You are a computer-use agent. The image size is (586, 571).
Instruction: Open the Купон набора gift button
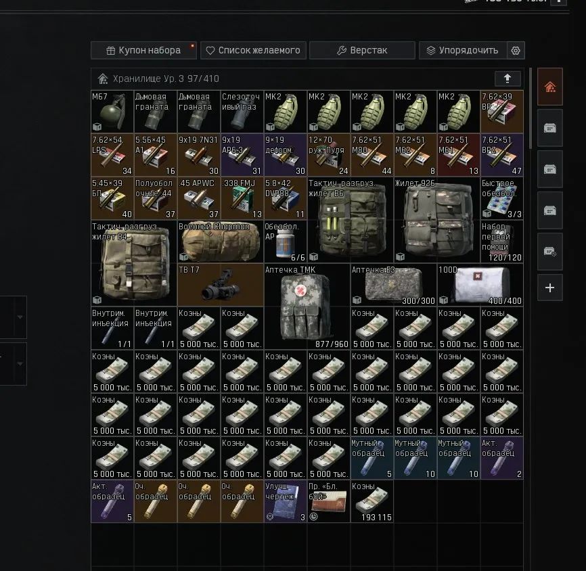143,51
